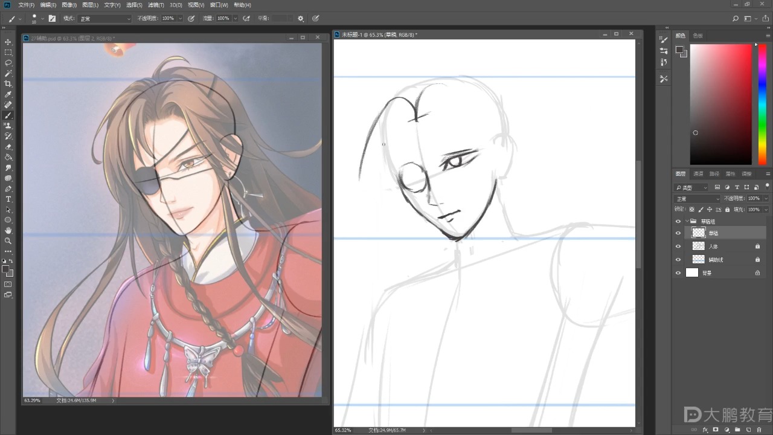
Task: Toggle airbrush build-up icon
Action: coord(246,19)
